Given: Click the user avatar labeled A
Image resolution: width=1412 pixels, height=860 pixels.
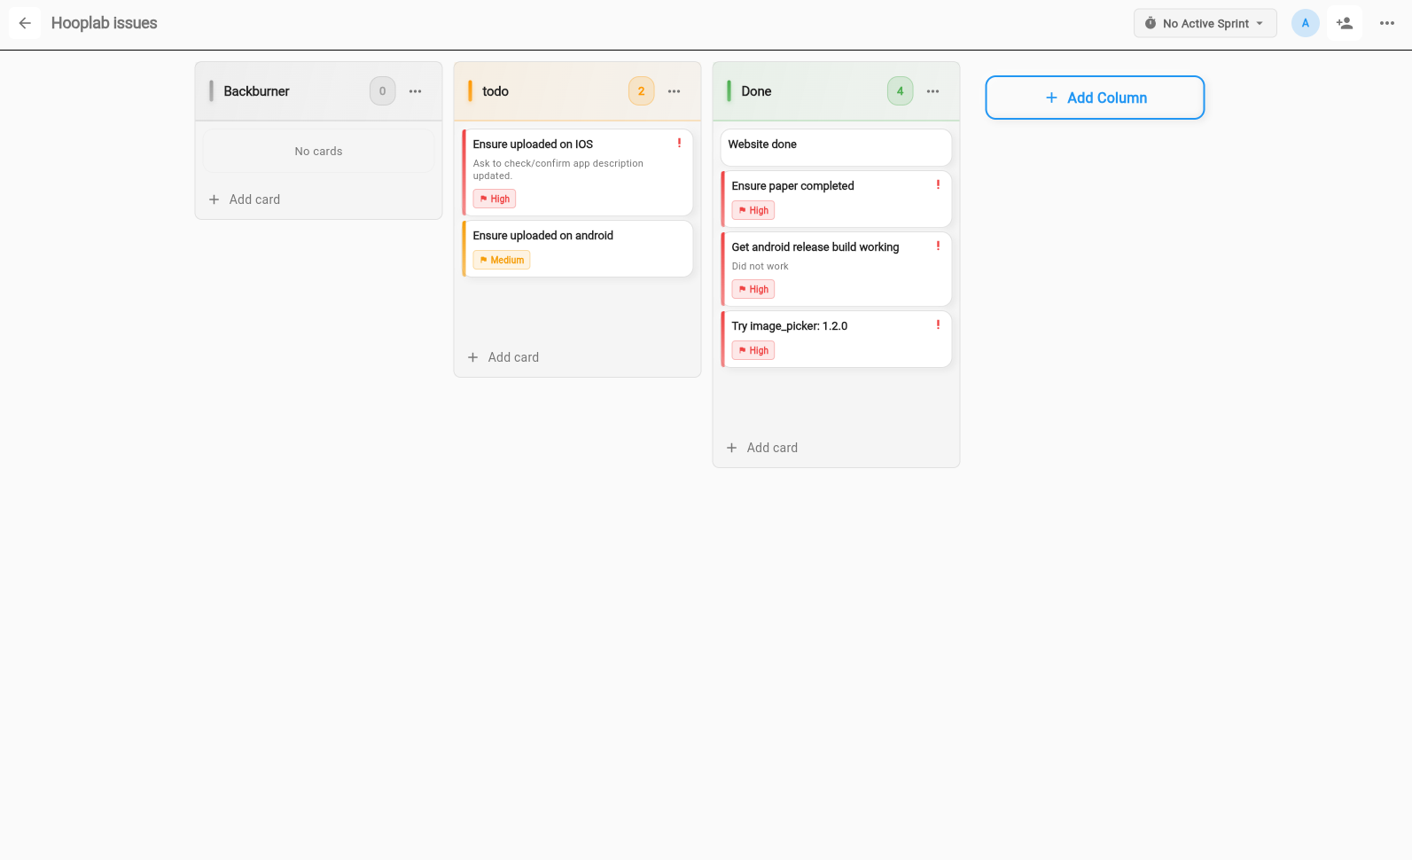Looking at the screenshot, I should click(1305, 23).
